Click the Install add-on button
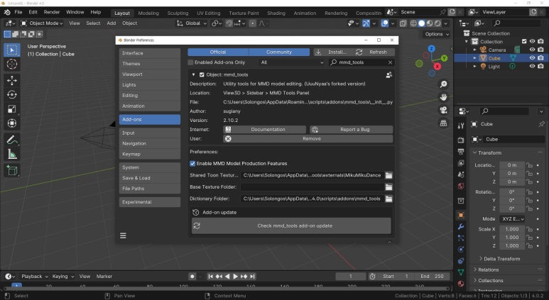 tap(333, 52)
